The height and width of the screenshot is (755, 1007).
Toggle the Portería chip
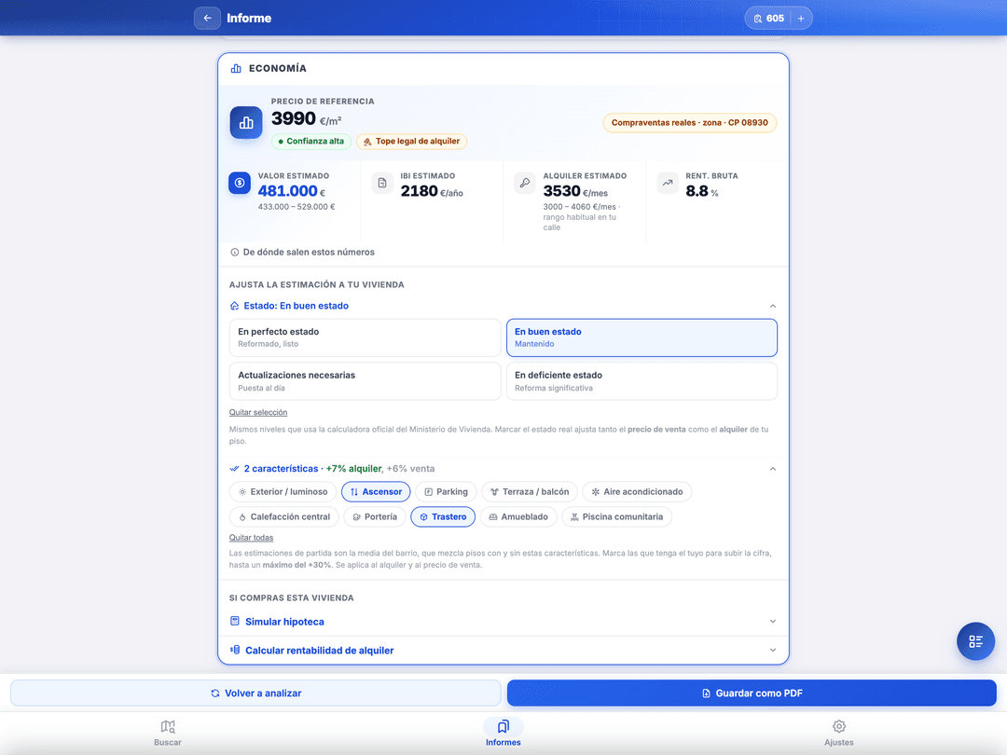click(x=375, y=516)
